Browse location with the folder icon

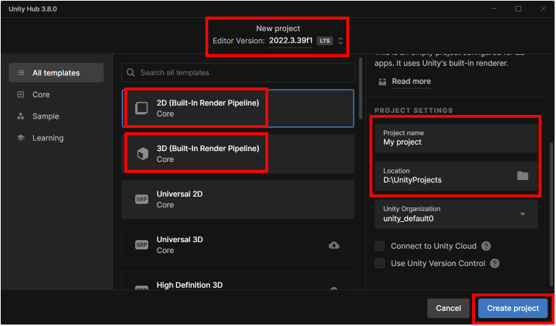(x=522, y=176)
